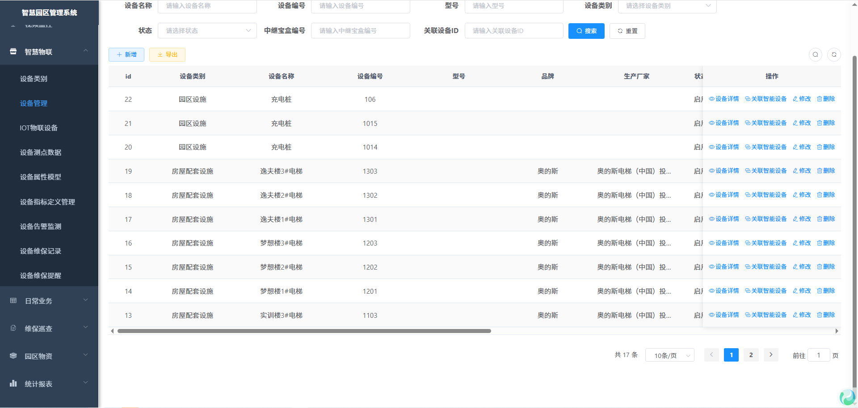Click the round search toggle icon above table
This screenshot has height=408, width=858.
[x=815, y=54]
